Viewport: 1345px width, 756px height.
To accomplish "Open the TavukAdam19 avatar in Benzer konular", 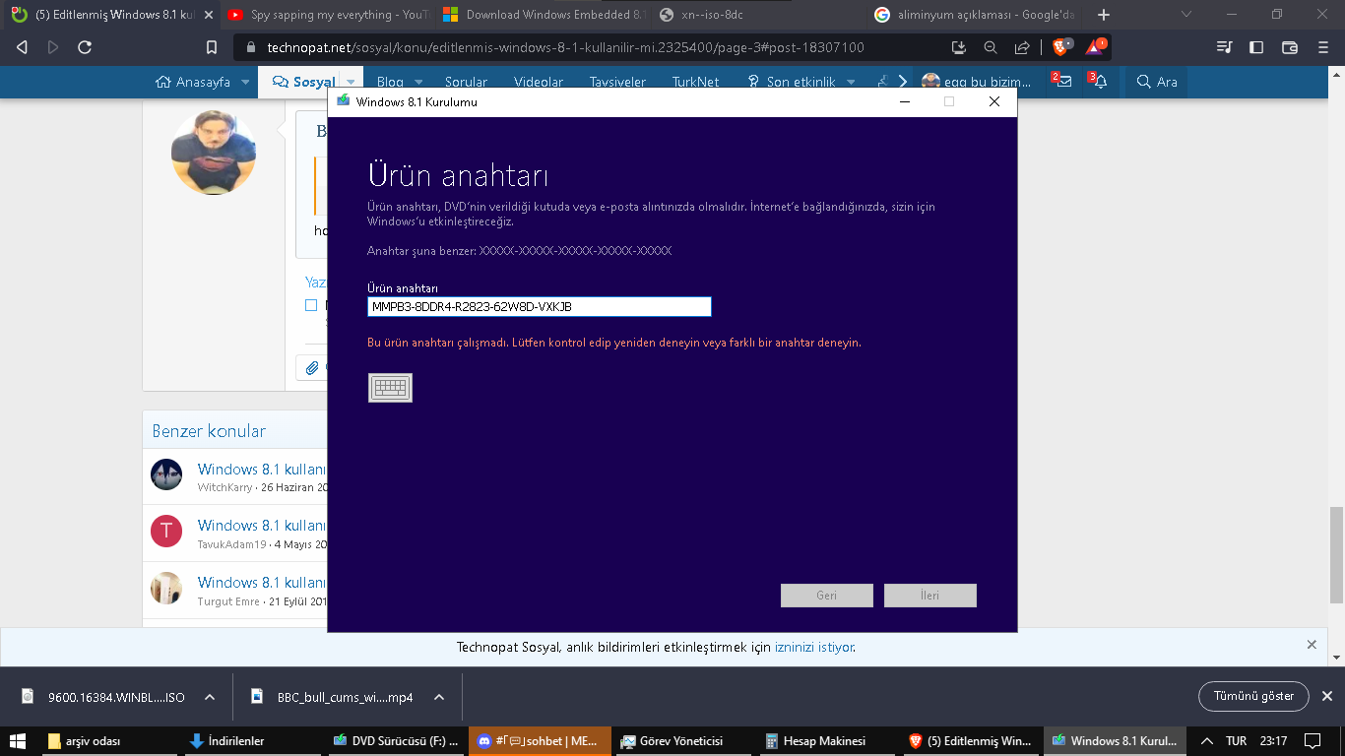I will point(166,532).
